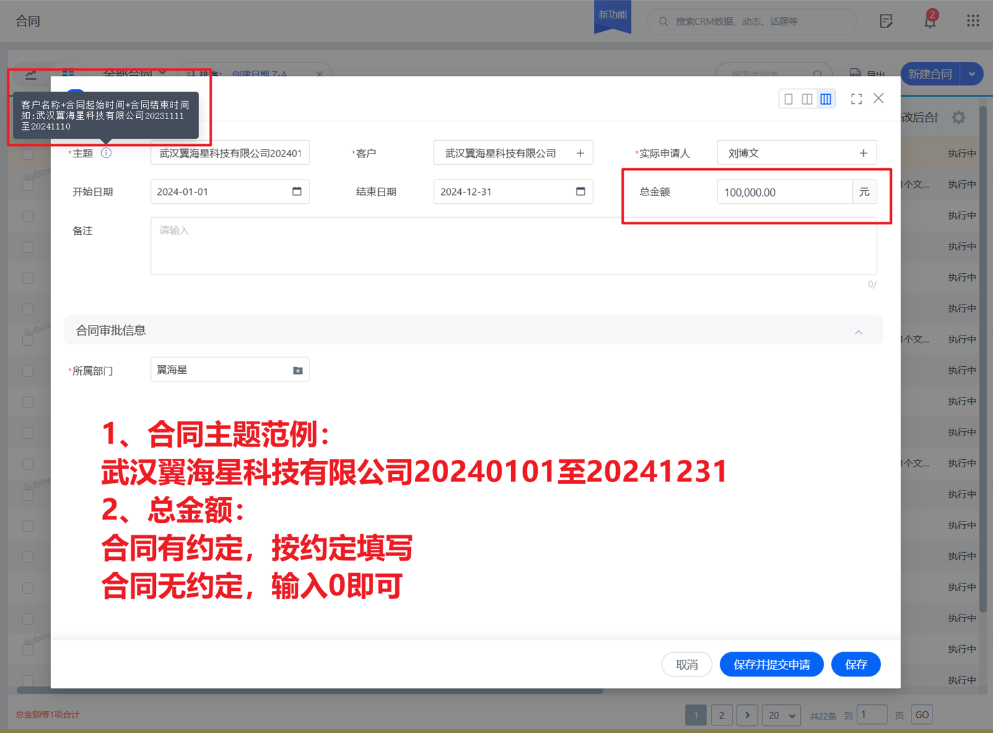Go to the next page arrow
The image size is (993, 733).
(747, 715)
